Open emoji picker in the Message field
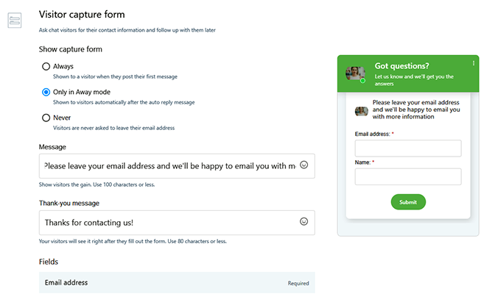Screen dimensions: 481x294 point(303,165)
